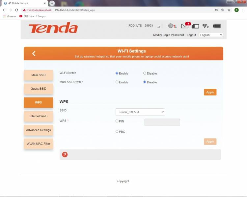
Task: Set Multi SSID Switch to Enable
Action: (x=117, y=82)
